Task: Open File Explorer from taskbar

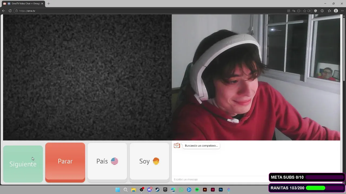Action: [x=133, y=190]
